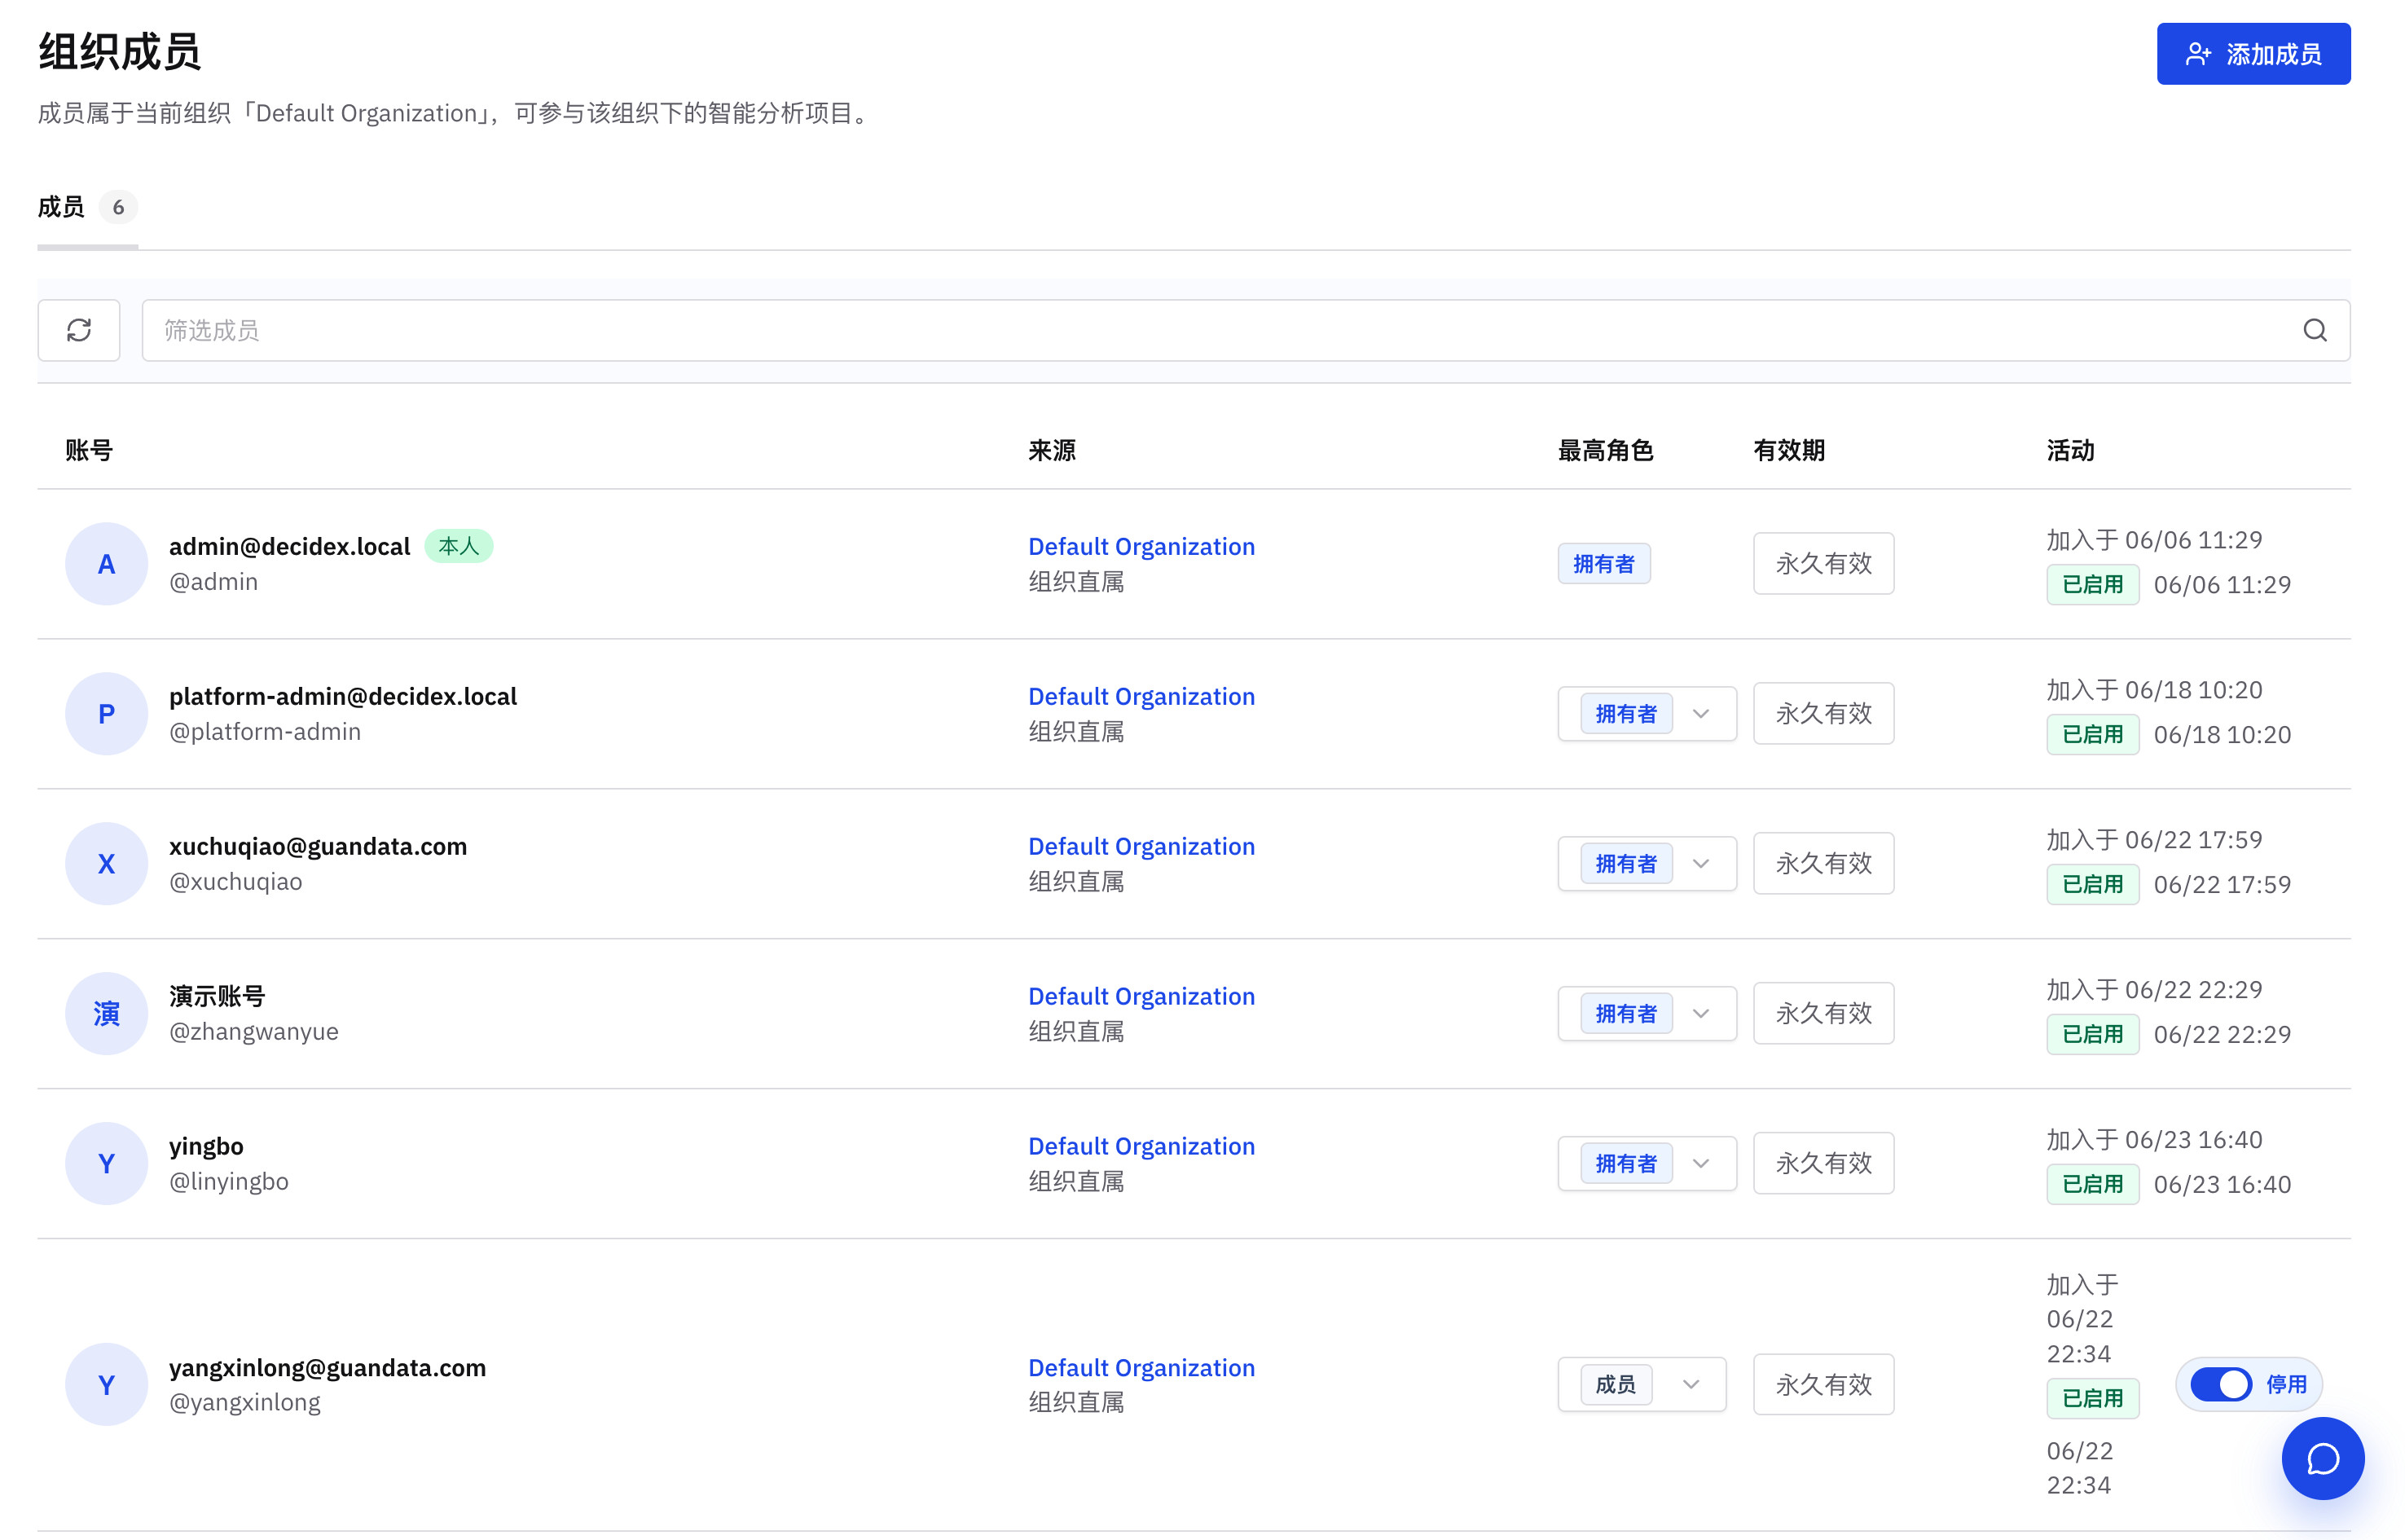Click the name xuchuqiao@guandata.com
Image resolution: width=2405 pixels, height=1540 pixels.
pos(318,846)
